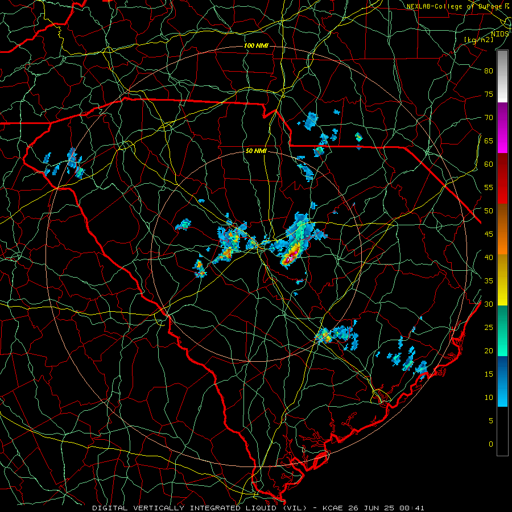512x512 pixels.
Task: Click the NIDS label above the color scale
Action: point(499,34)
